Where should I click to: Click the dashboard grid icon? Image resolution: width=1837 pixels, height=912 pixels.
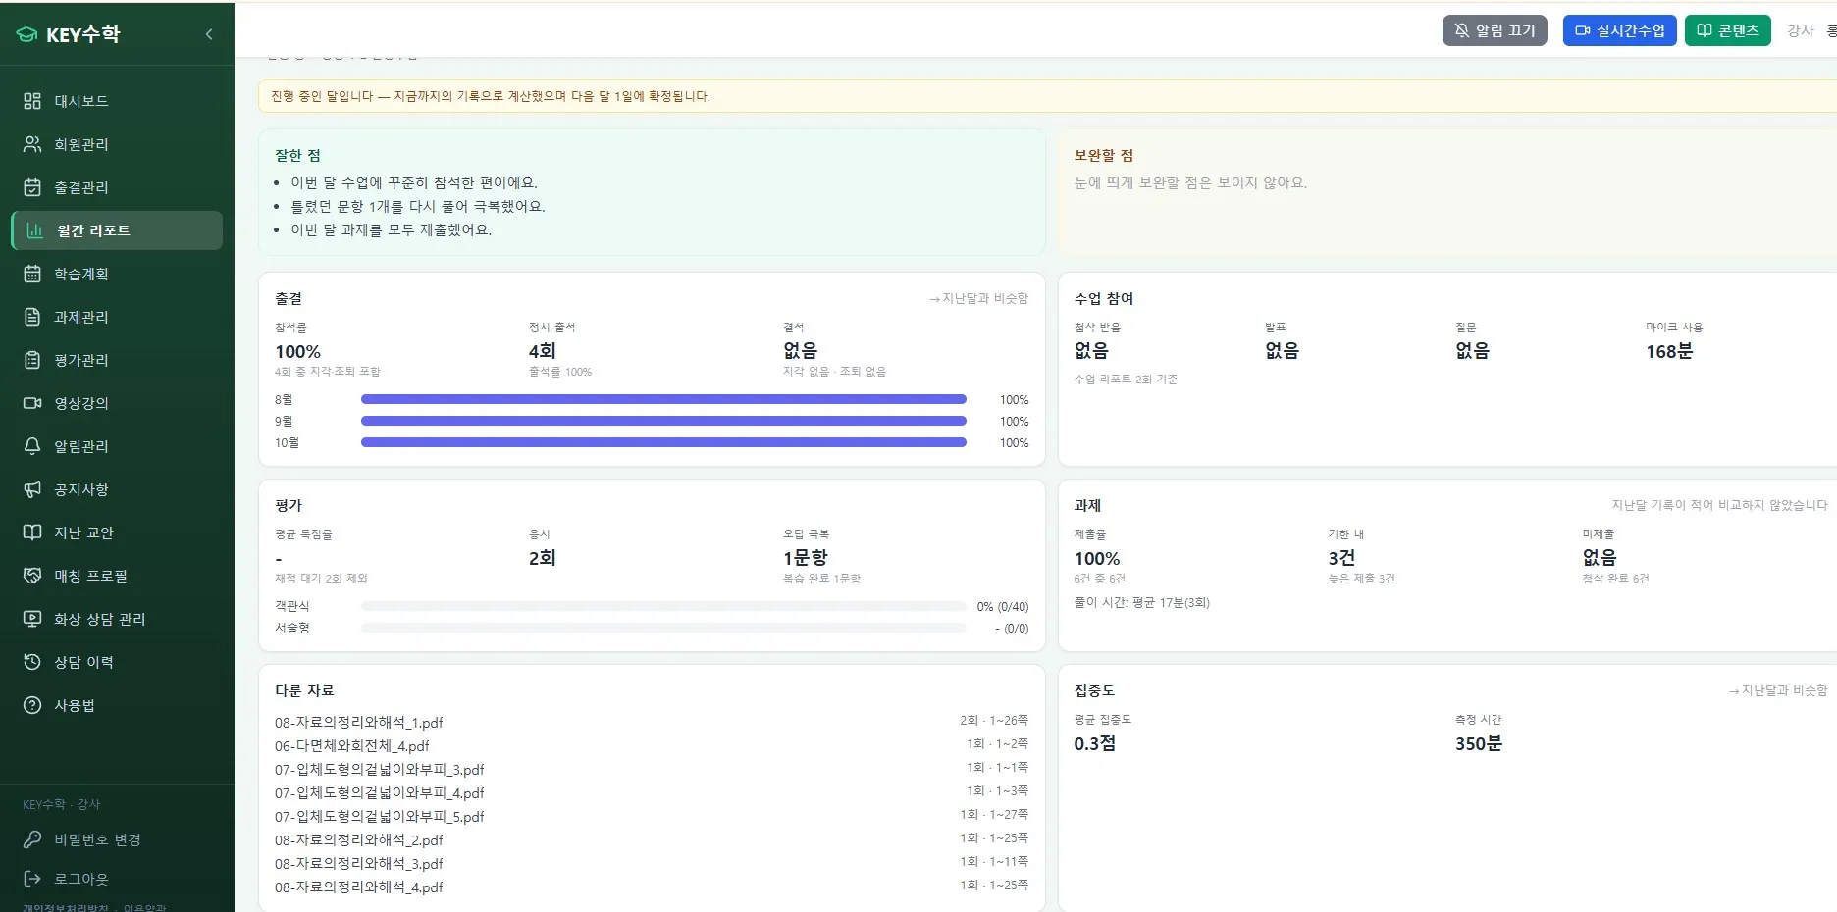pos(32,101)
